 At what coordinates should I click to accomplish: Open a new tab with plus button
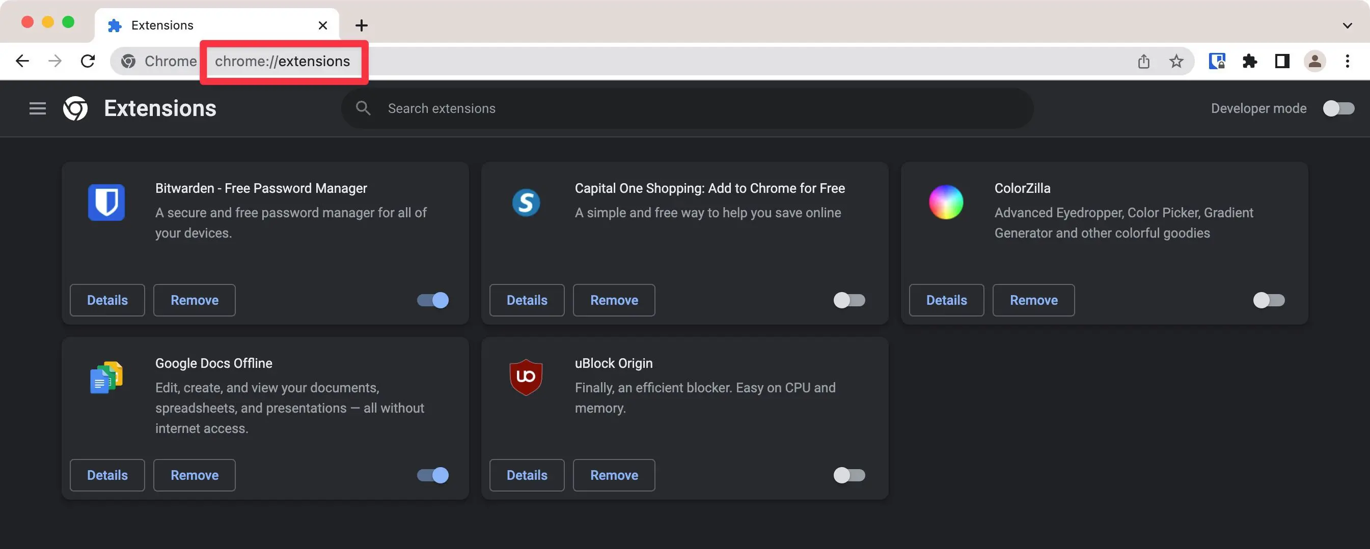tap(361, 25)
